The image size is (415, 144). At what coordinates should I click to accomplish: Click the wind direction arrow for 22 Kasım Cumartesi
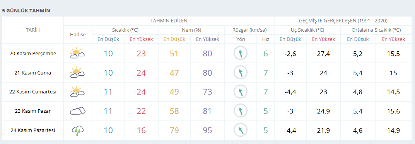(x=240, y=92)
